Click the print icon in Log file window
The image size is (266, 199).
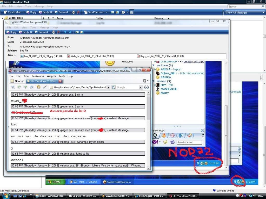coord(54,32)
